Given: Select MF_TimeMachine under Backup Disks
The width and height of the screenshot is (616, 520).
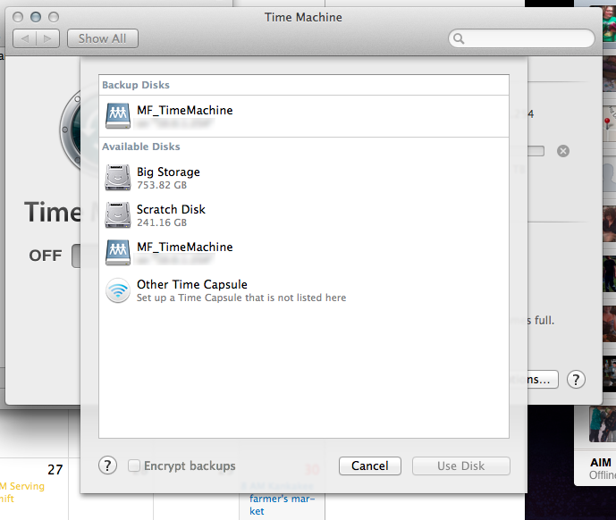Looking at the screenshot, I should (x=304, y=116).
